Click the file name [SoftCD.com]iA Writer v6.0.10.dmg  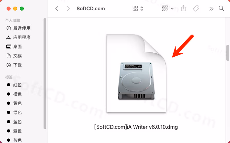[x=136, y=127]
